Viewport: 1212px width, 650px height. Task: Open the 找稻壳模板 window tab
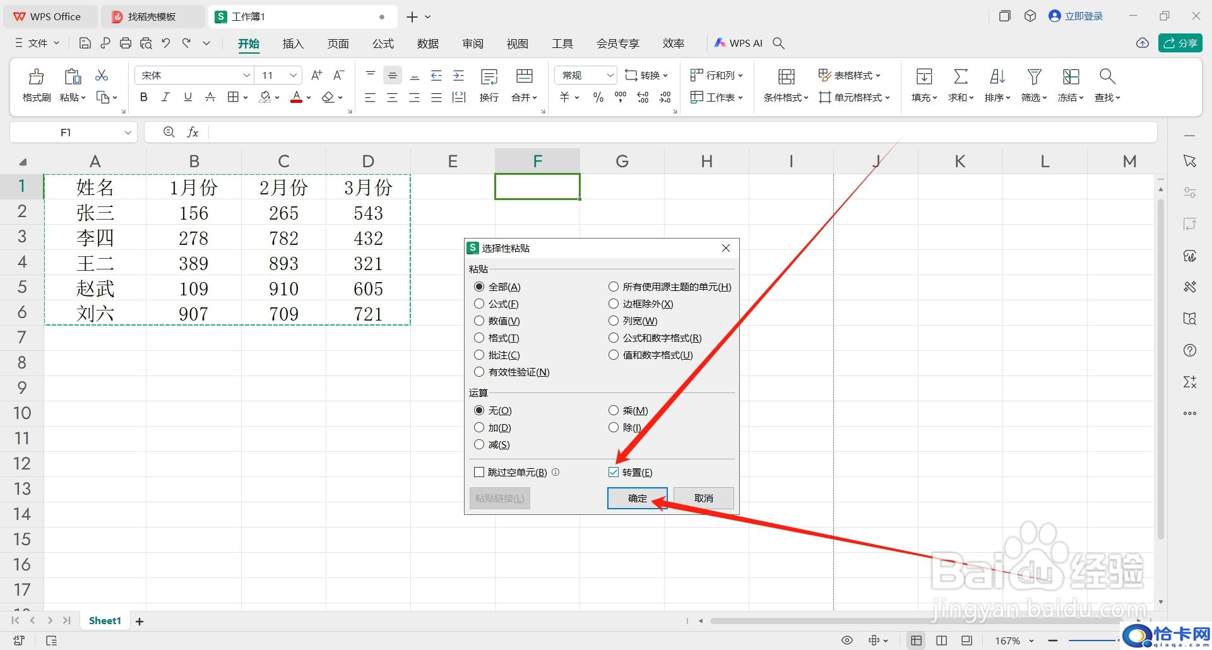click(152, 17)
